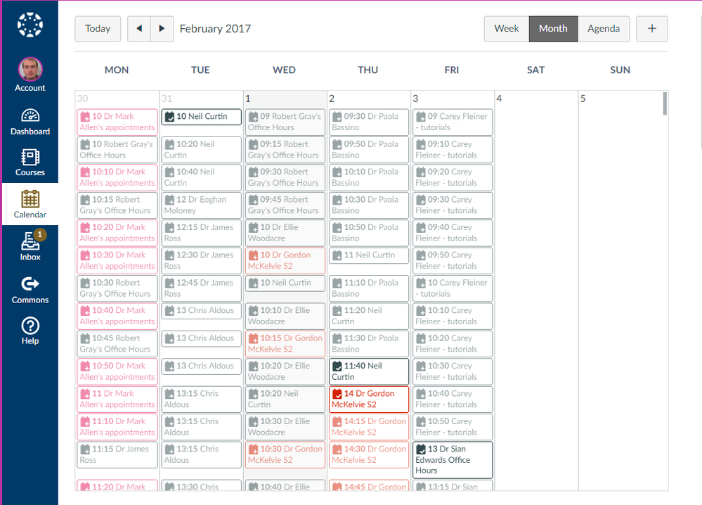This screenshot has width=702, height=505.
Task: Go to previous month with left arrow
Action: tap(139, 29)
